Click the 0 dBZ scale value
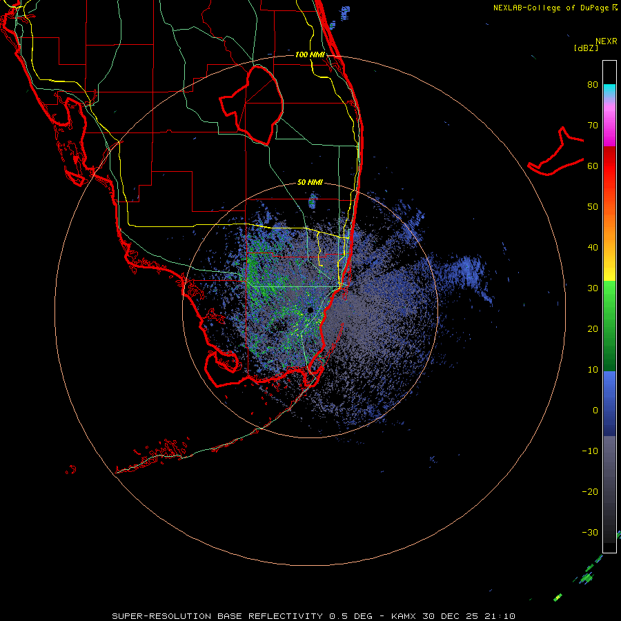Image resolution: width=621 pixels, height=621 pixels. click(x=595, y=411)
